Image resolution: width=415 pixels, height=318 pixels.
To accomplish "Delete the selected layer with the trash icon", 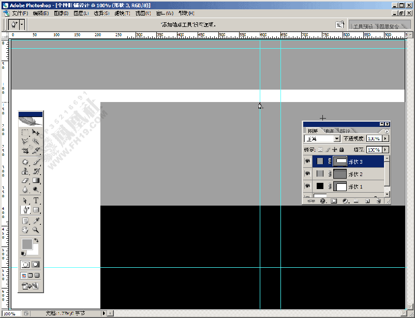I will 379,201.
